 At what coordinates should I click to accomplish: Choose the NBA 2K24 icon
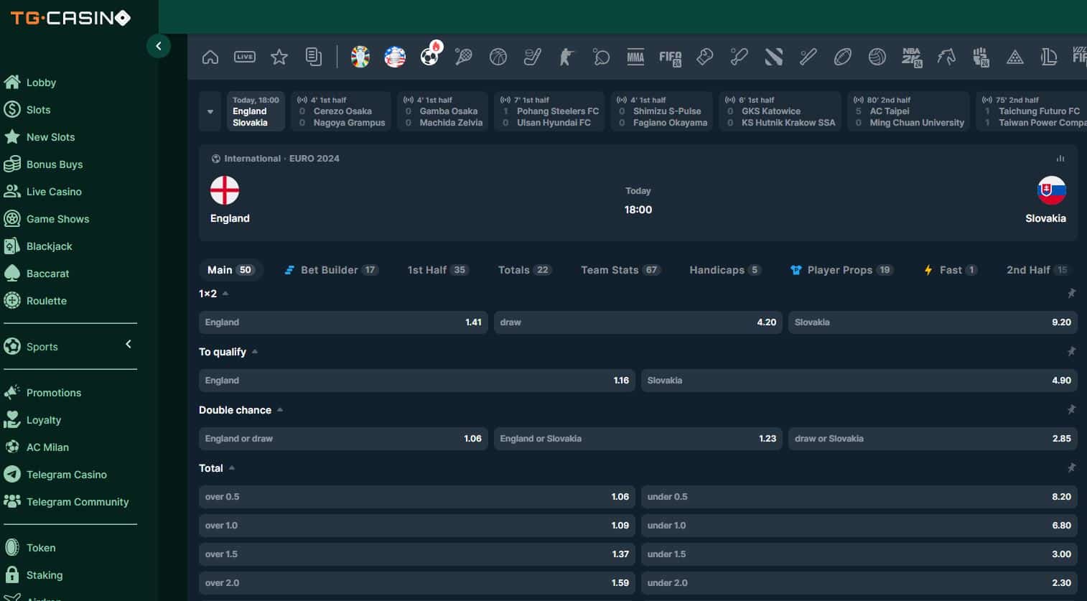[912, 57]
